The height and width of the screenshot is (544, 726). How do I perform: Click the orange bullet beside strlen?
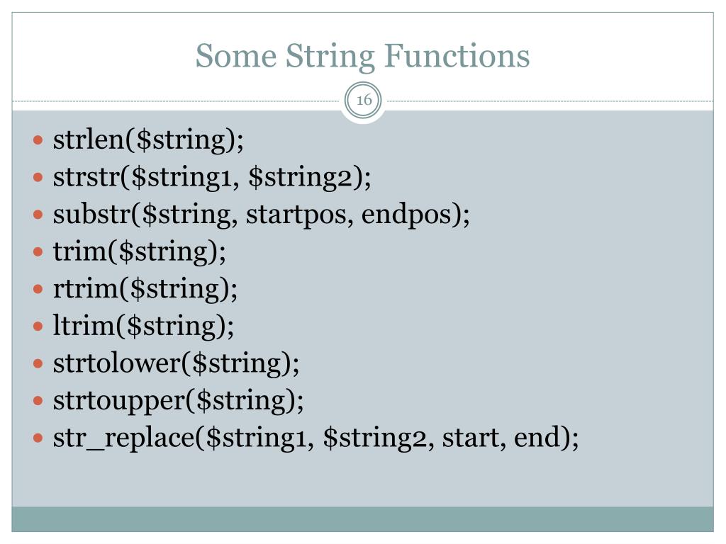coord(38,140)
